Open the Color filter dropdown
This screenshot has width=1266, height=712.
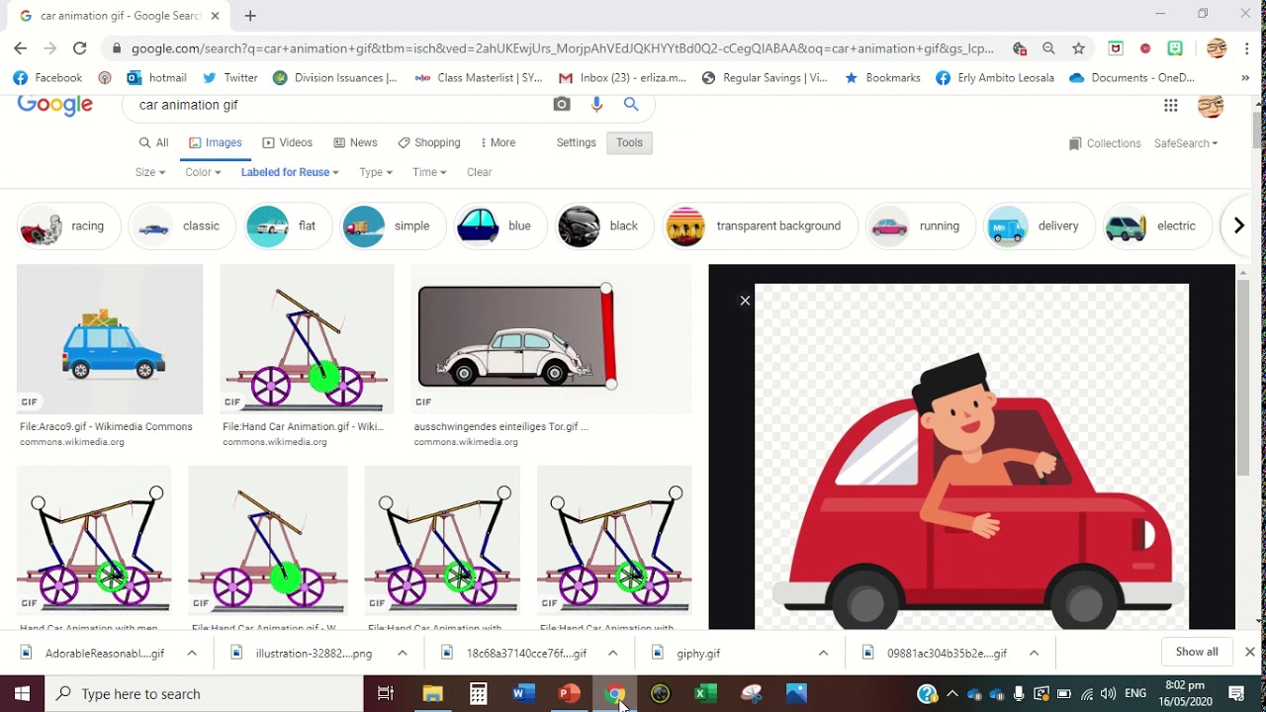coord(203,172)
